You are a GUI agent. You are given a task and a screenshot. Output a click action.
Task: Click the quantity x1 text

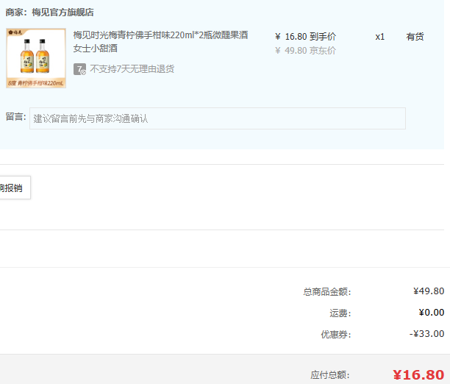click(380, 37)
